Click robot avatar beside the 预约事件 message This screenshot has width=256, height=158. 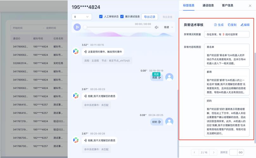coord(76,52)
